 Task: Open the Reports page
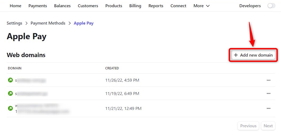[x=156, y=6]
